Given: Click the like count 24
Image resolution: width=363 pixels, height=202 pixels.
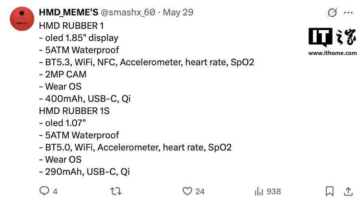Looking at the screenshot, I should [200, 191].
